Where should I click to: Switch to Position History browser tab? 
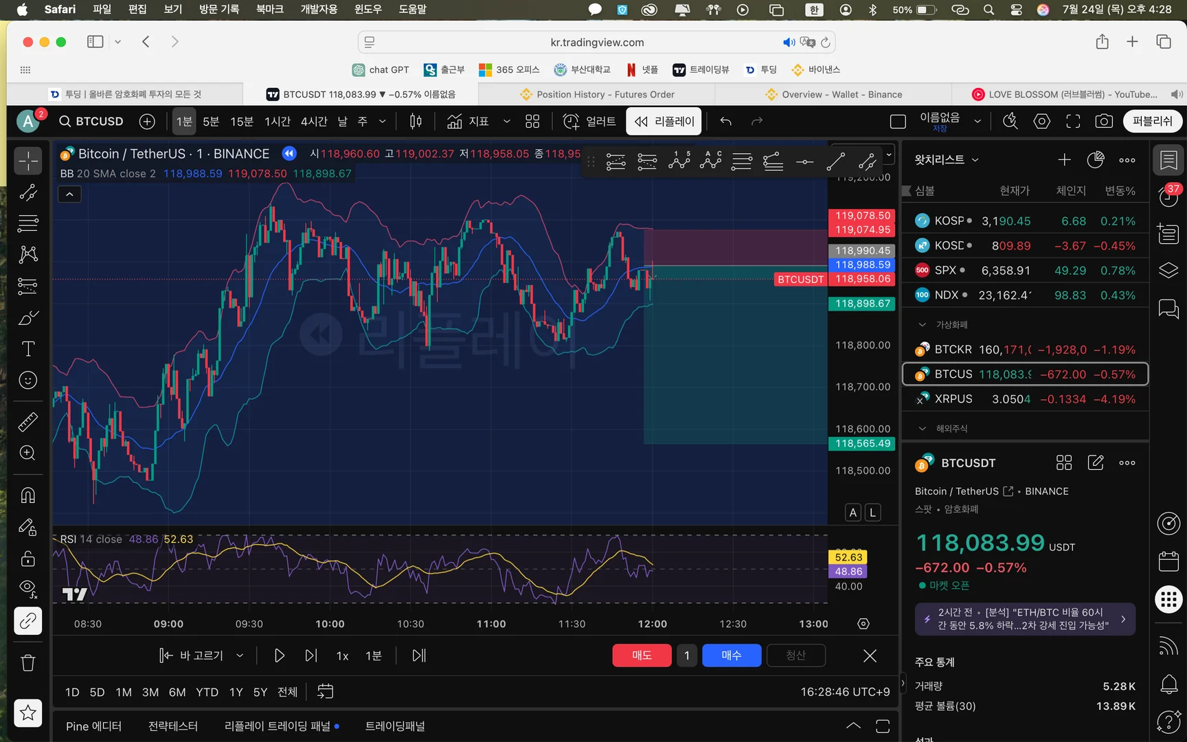598,94
